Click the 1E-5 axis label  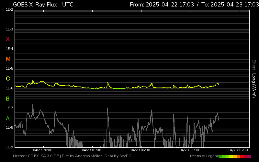[x=9, y=68]
